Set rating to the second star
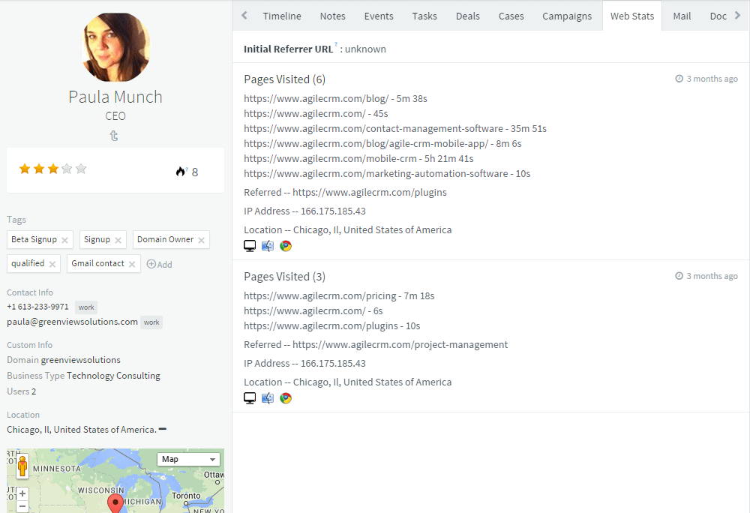This screenshot has height=513, width=750. [39, 169]
